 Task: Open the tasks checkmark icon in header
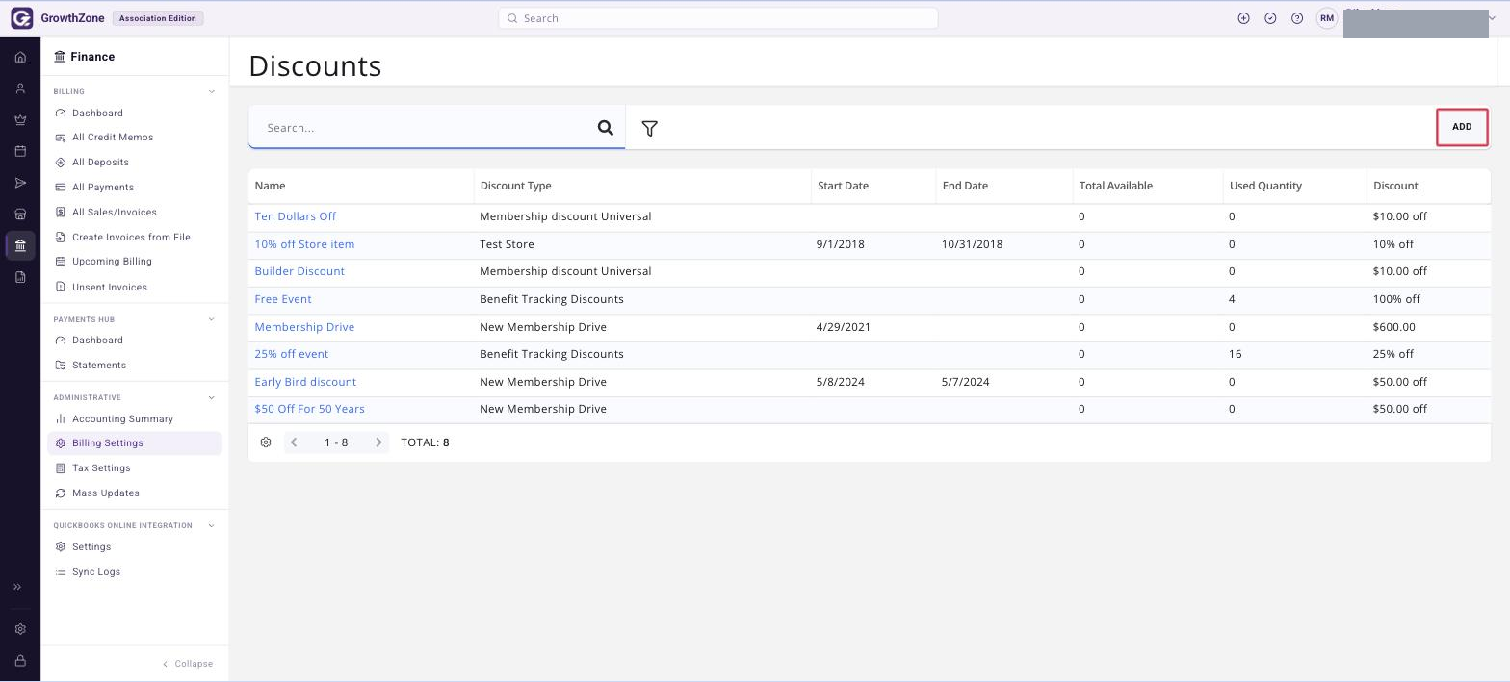1270,18
